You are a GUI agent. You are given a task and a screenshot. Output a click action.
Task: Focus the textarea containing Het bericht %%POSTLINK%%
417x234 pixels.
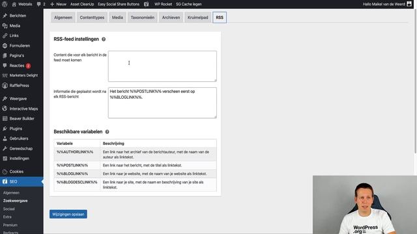click(x=162, y=103)
